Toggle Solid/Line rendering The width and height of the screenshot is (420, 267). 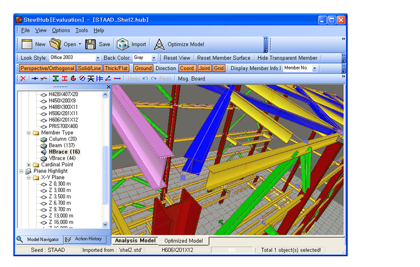pos(90,68)
